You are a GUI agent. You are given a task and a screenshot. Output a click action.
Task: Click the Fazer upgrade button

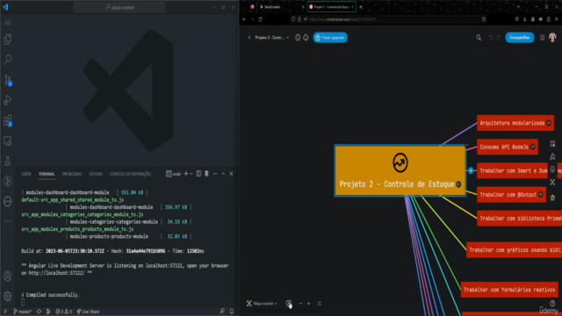click(x=330, y=38)
